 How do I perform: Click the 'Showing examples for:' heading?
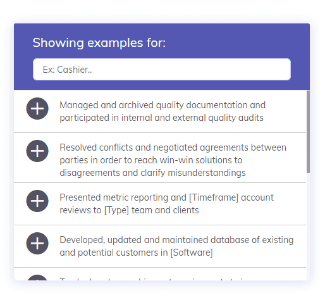(99, 43)
